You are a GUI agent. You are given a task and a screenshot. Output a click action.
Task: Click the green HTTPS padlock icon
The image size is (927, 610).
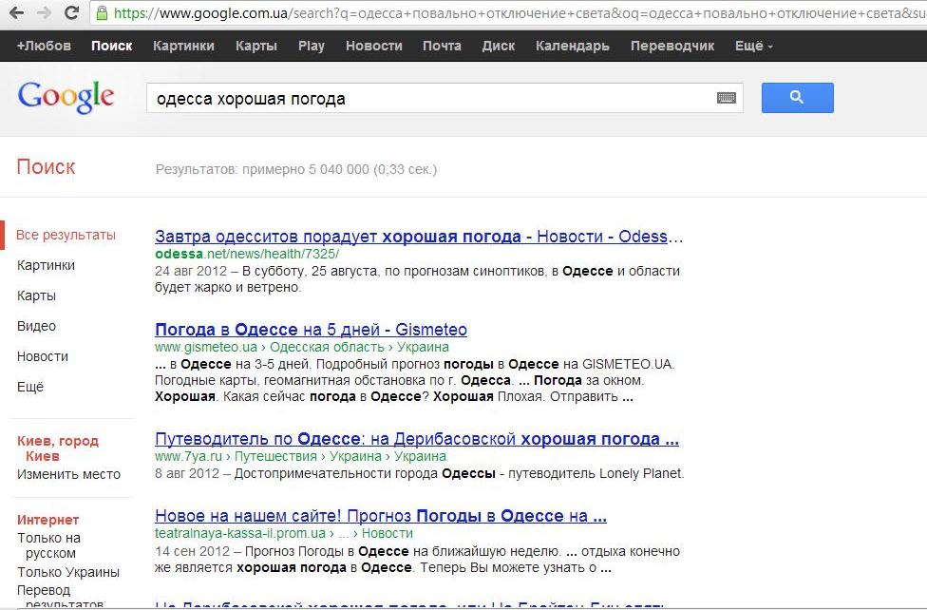click(x=102, y=13)
